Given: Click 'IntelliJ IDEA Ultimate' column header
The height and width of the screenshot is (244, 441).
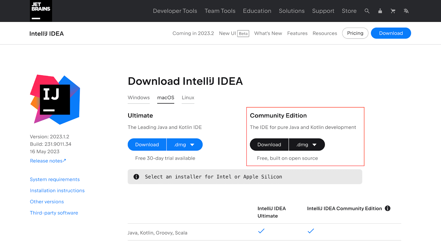Looking at the screenshot, I should [271, 212].
